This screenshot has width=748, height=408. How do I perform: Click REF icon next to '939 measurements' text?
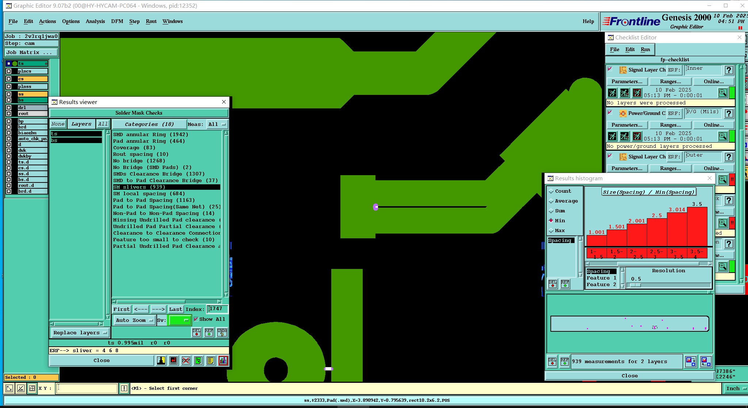565,362
